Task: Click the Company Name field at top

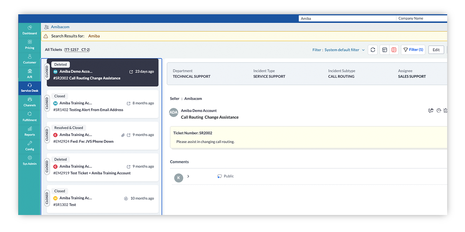Action: point(422,18)
